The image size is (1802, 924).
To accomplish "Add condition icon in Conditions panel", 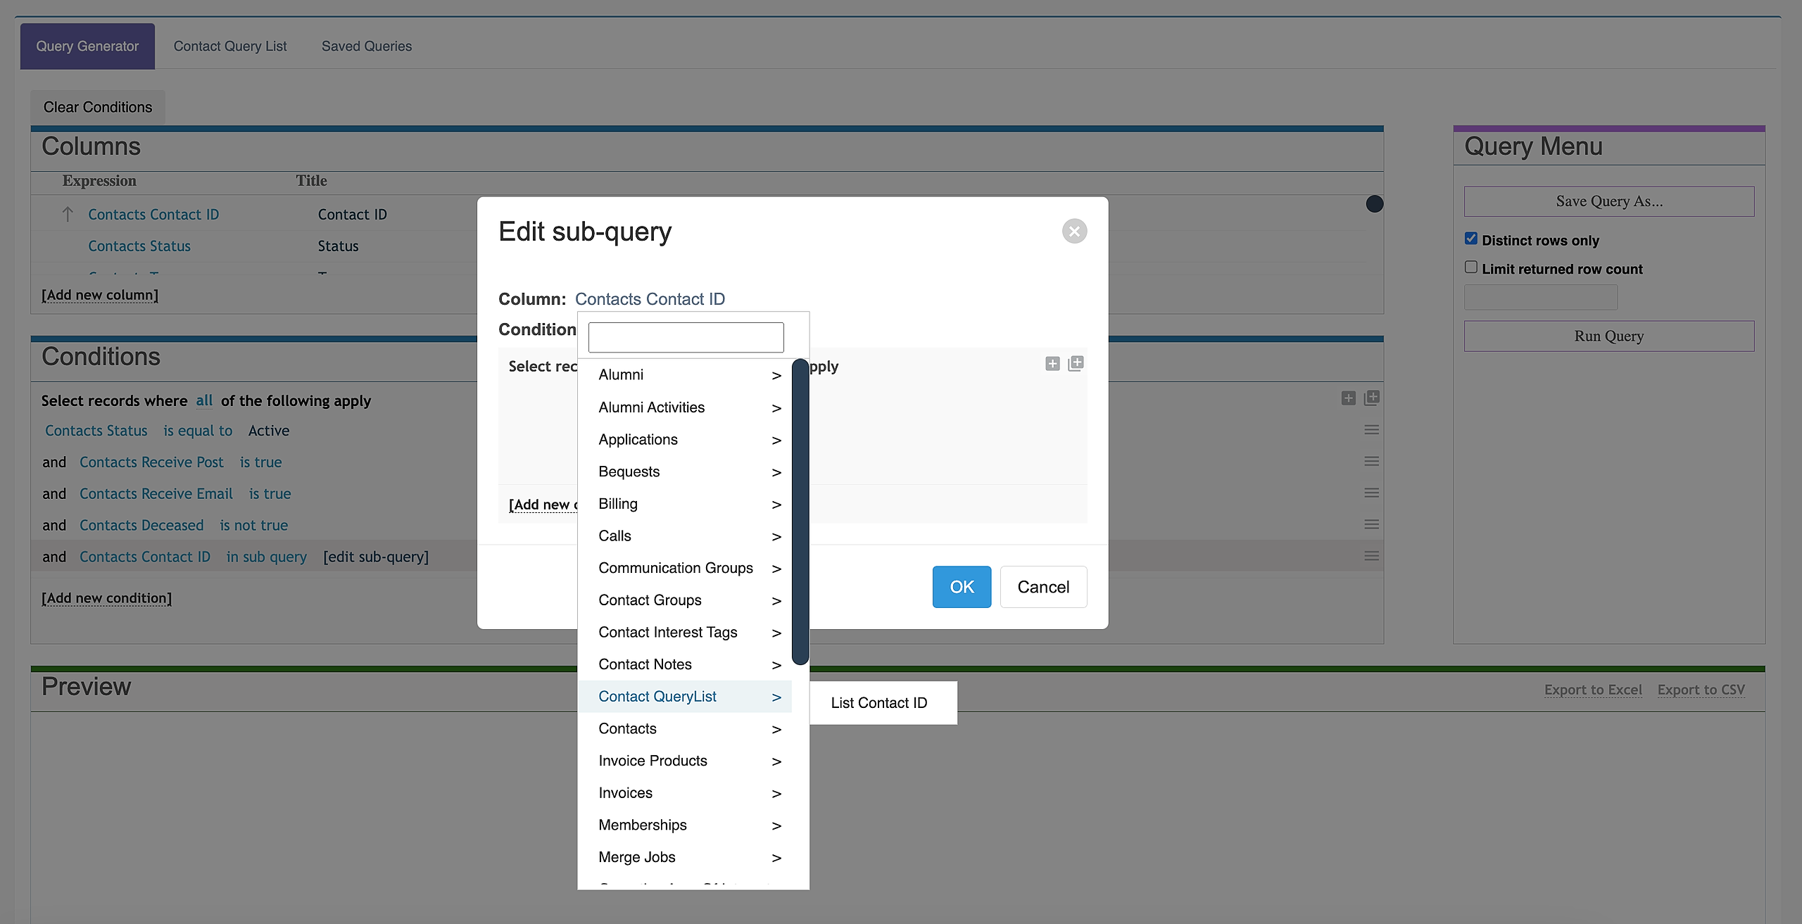I will (x=1348, y=398).
